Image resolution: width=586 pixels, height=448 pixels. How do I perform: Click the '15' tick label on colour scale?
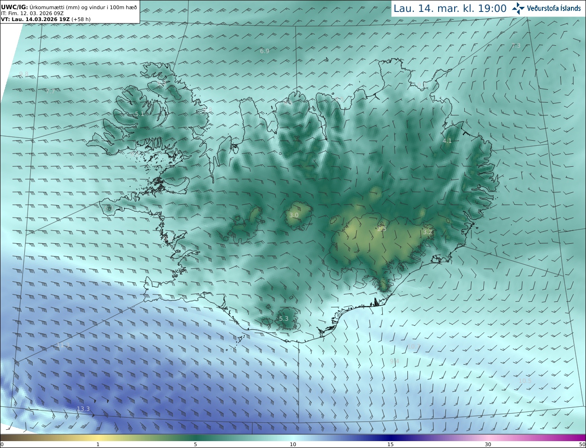391,444
